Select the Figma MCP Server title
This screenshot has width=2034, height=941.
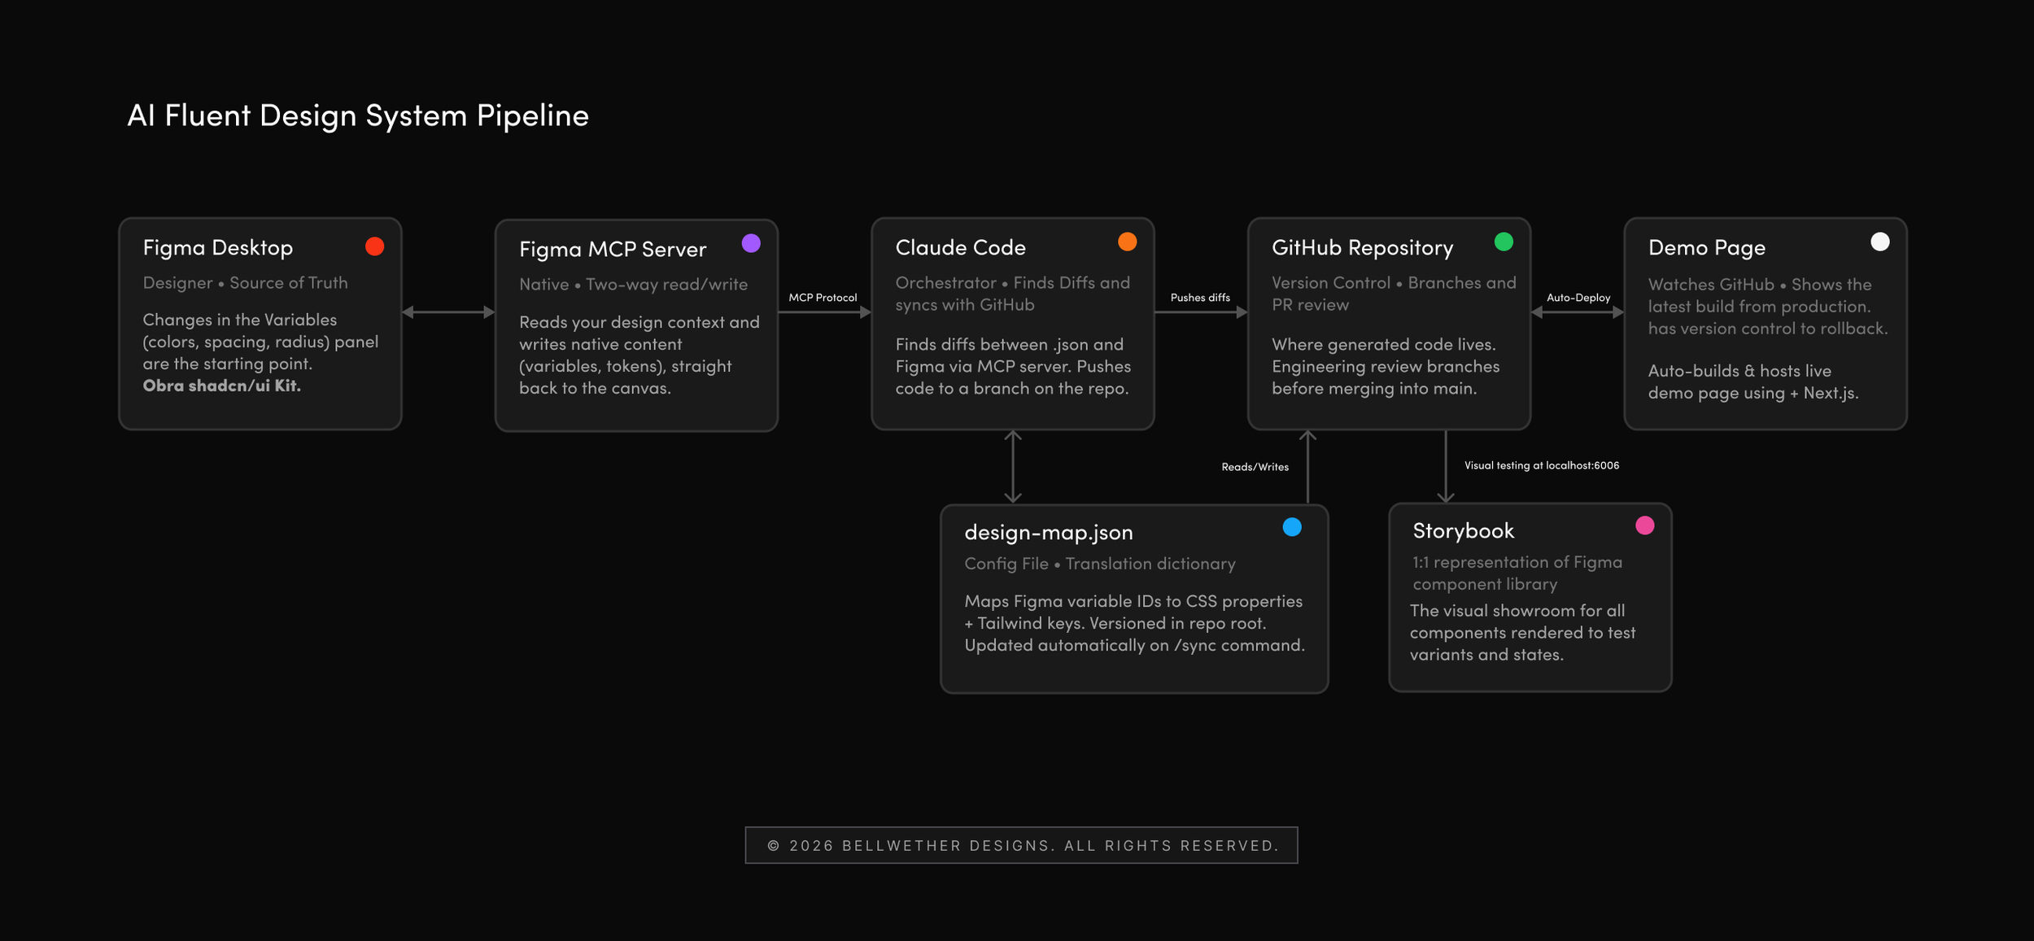tap(613, 249)
